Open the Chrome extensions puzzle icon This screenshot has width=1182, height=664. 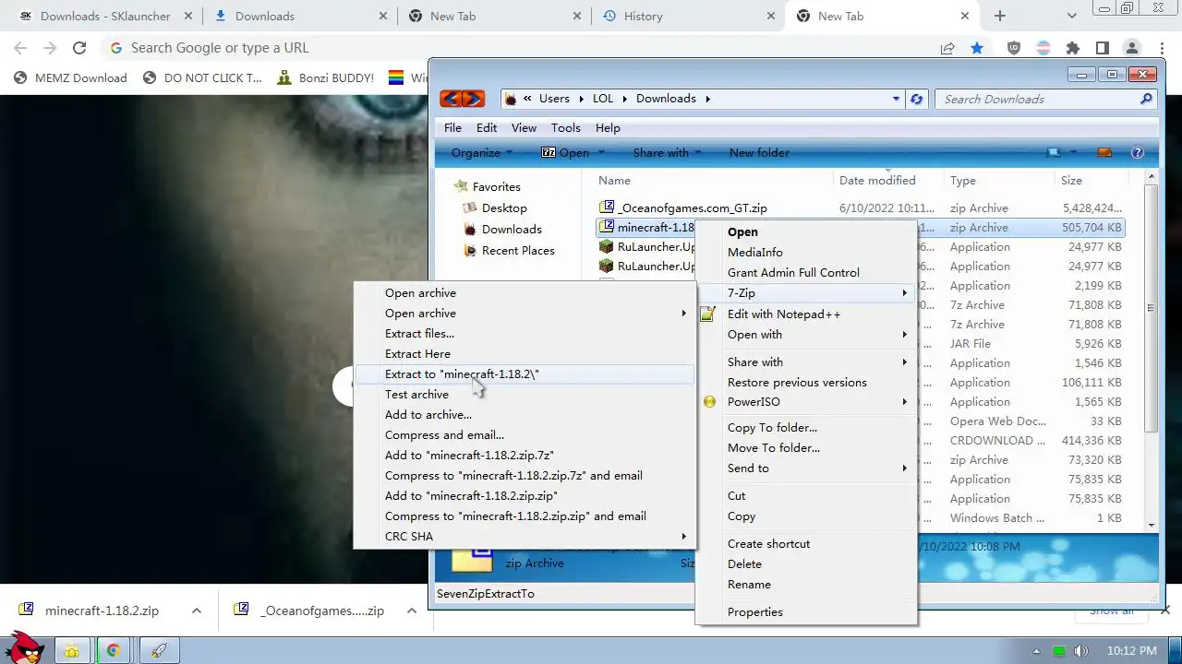click(1072, 48)
